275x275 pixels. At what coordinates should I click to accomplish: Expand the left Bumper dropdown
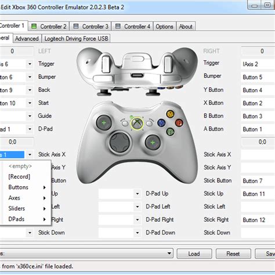(30, 77)
